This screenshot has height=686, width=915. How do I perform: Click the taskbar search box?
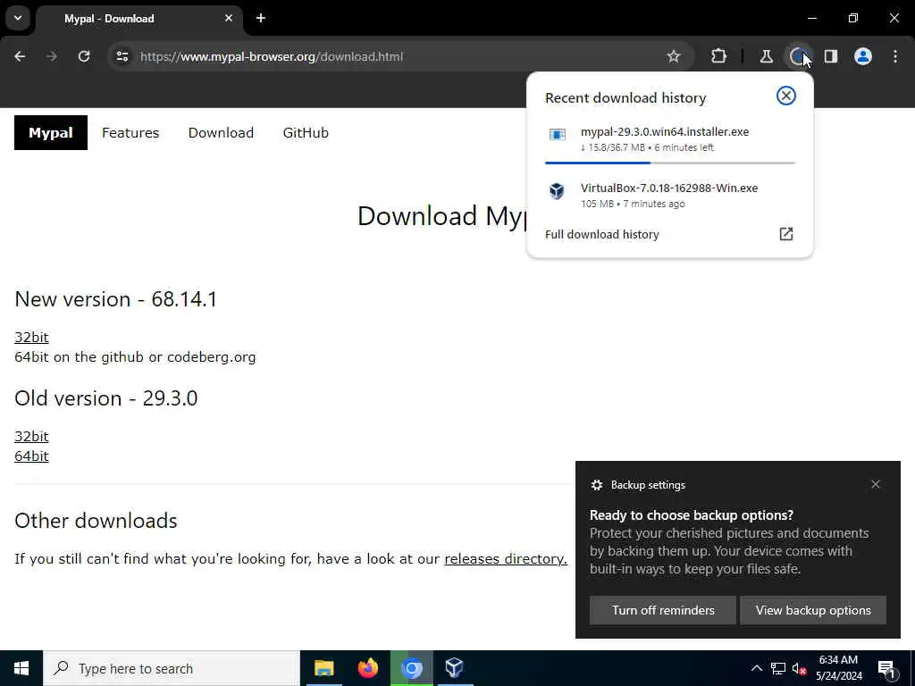pos(172,668)
